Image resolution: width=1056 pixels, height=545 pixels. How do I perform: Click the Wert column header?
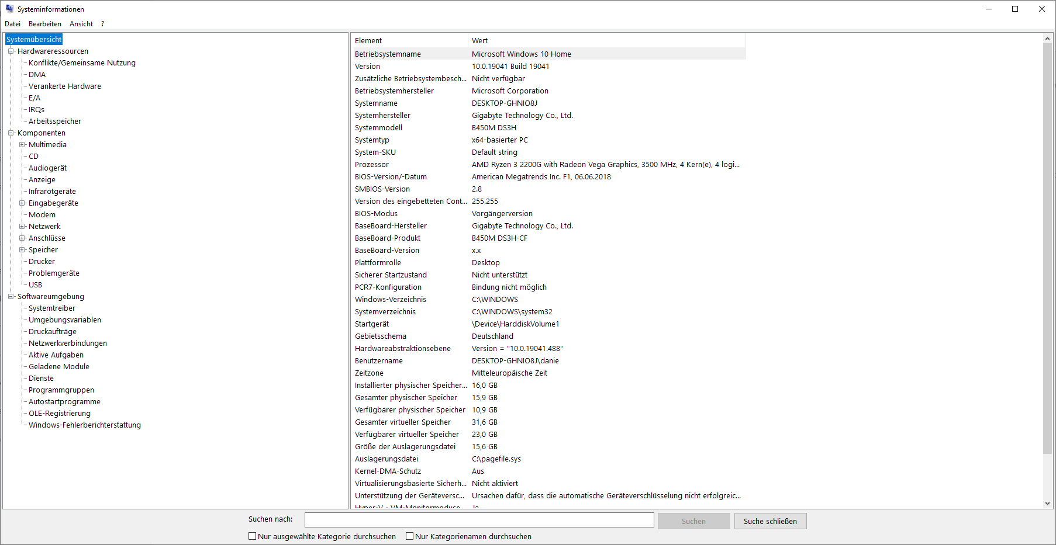click(607, 40)
